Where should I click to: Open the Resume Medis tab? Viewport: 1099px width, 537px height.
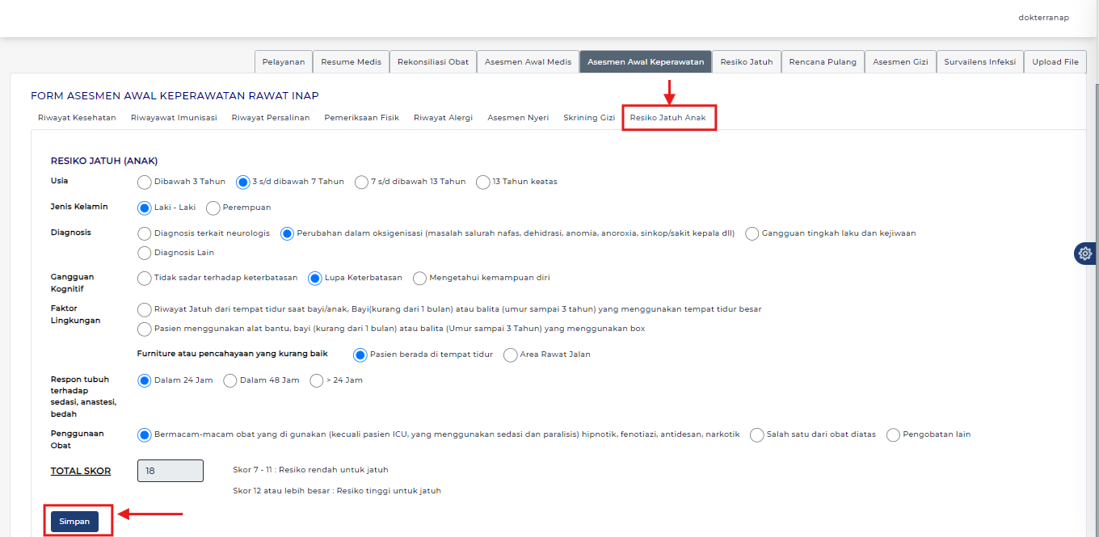(x=351, y=62)
